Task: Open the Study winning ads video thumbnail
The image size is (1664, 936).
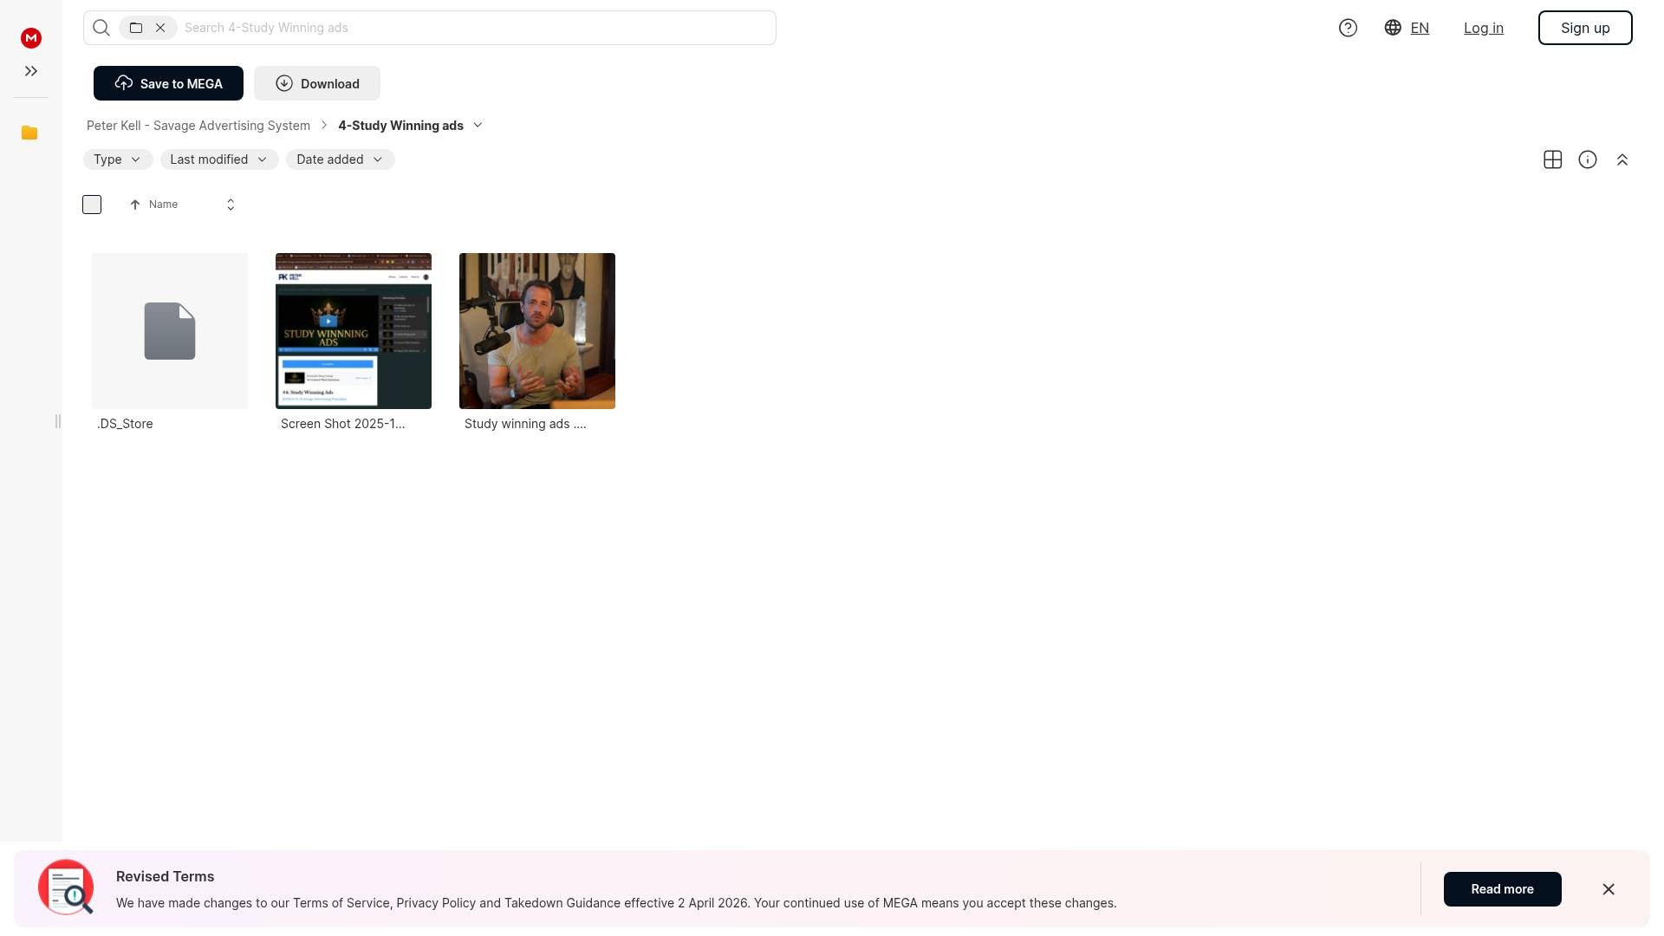Action: point(537,331)
